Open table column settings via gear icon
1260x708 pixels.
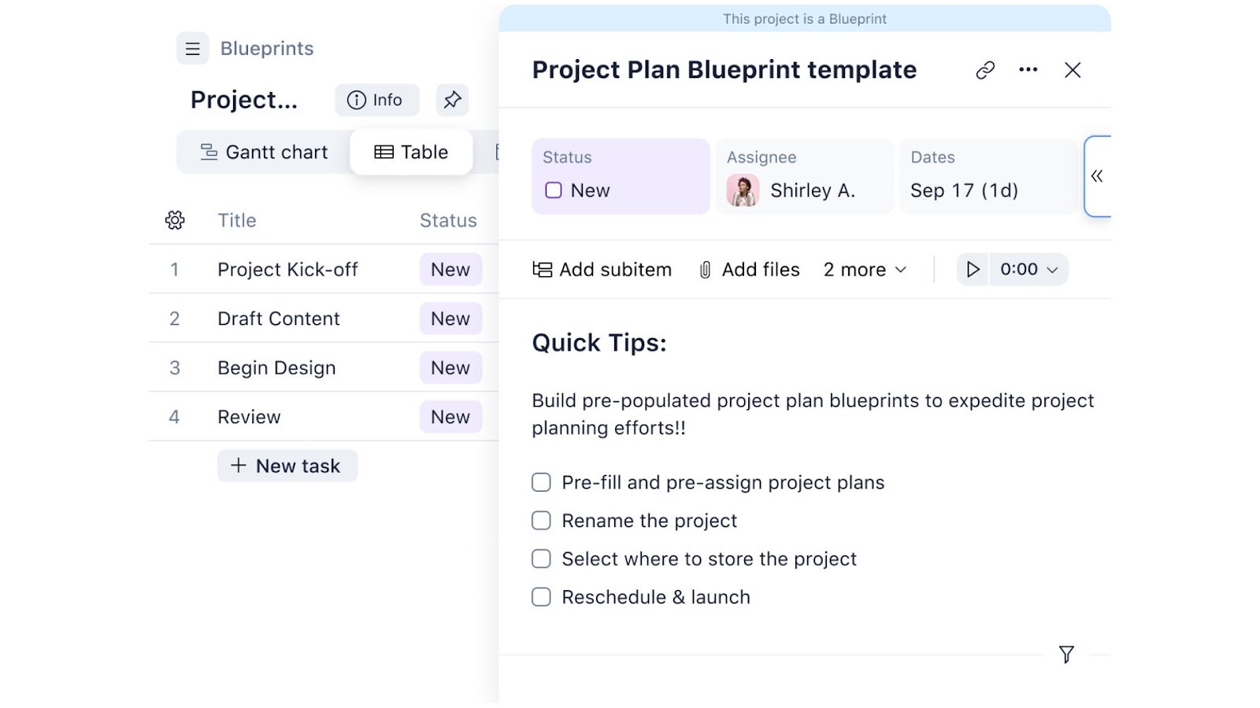174,220
